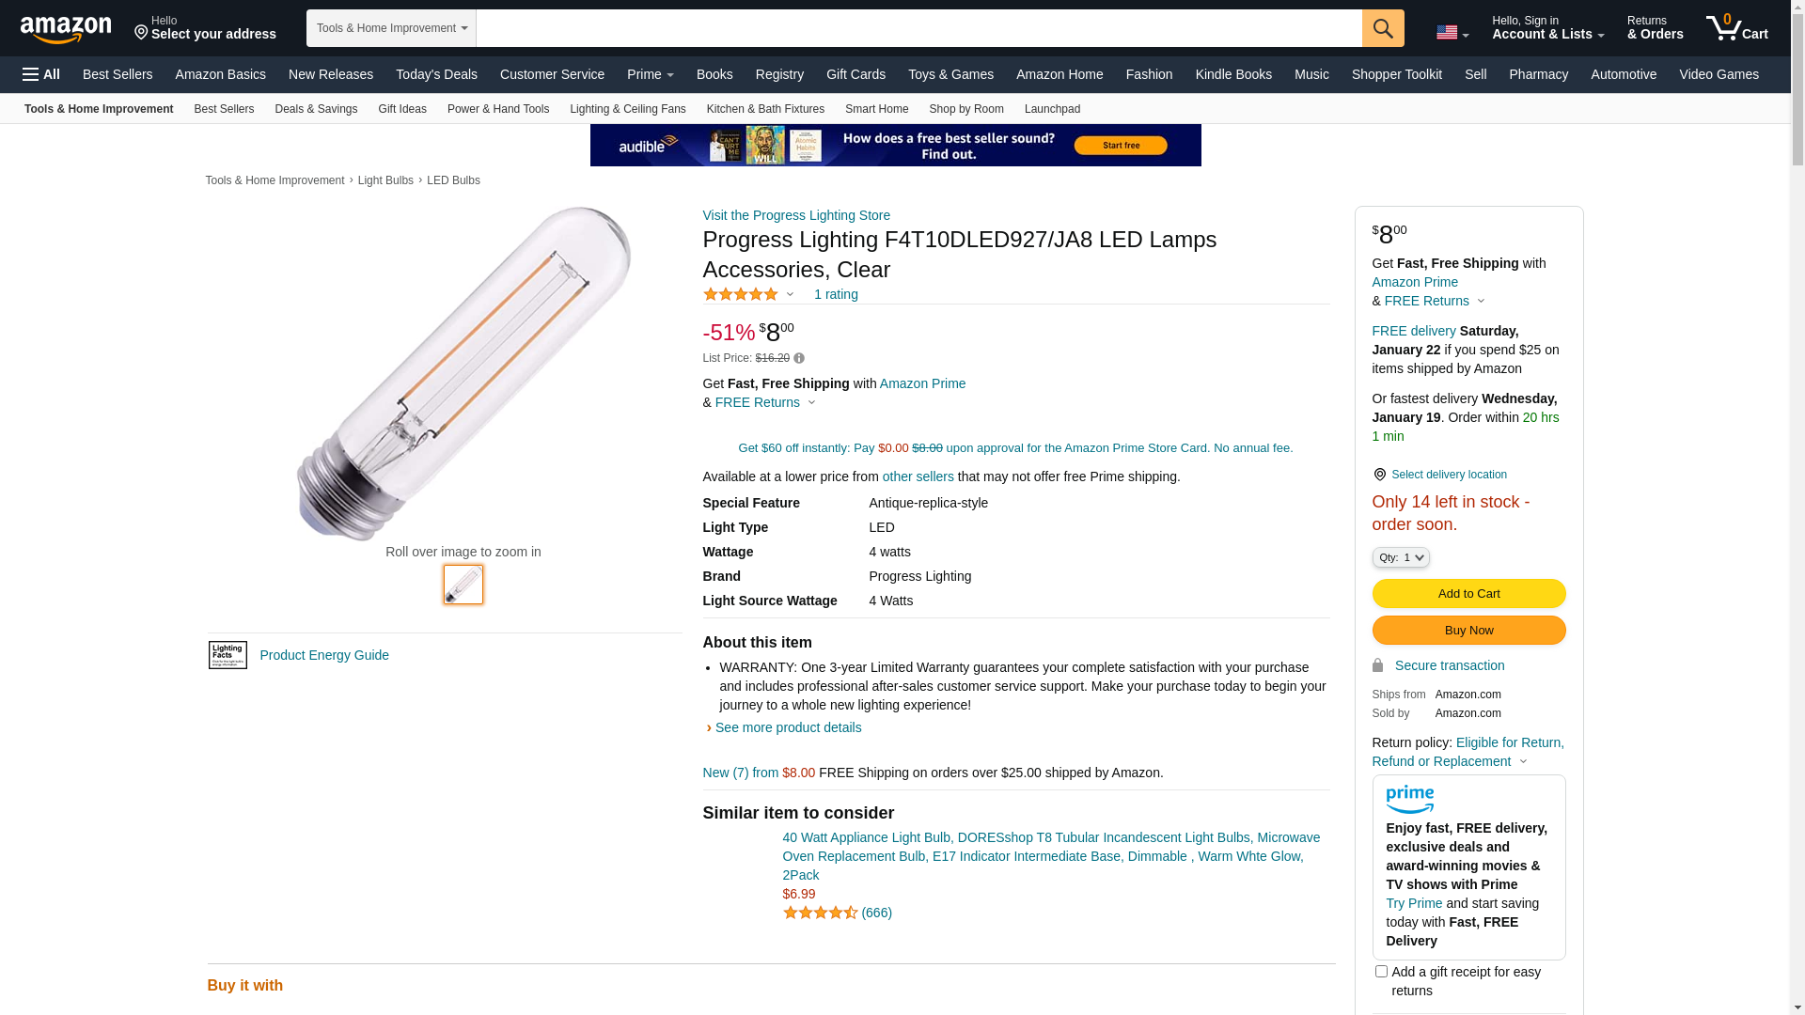Image resolution: width=1805 pixels, height=1015 pixels.
Task: Open the Qty quantity dropdown
Action: click(1401, 557)
